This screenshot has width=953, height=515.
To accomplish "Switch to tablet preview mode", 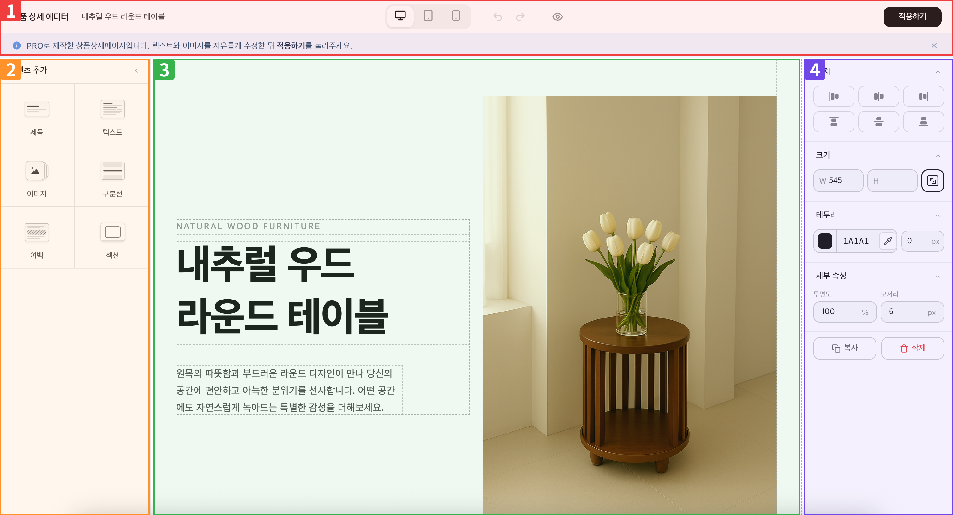I will (428, 16).
